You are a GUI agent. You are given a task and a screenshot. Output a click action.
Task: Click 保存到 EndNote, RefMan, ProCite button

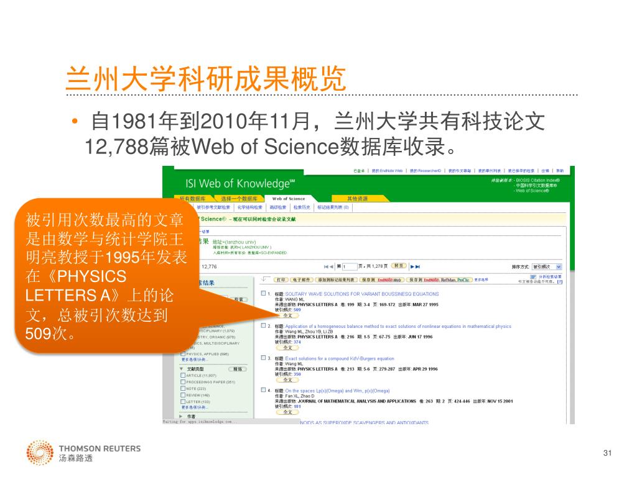point(439,280)
